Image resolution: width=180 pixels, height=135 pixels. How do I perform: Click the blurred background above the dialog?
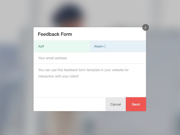90,13
